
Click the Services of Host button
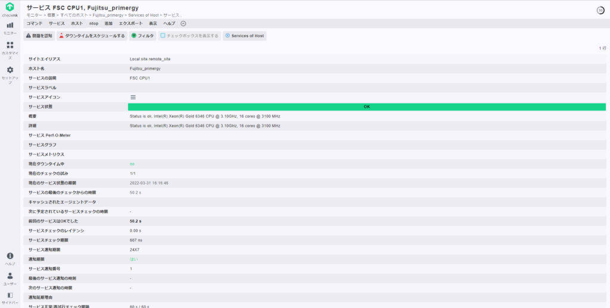(245, 36)
